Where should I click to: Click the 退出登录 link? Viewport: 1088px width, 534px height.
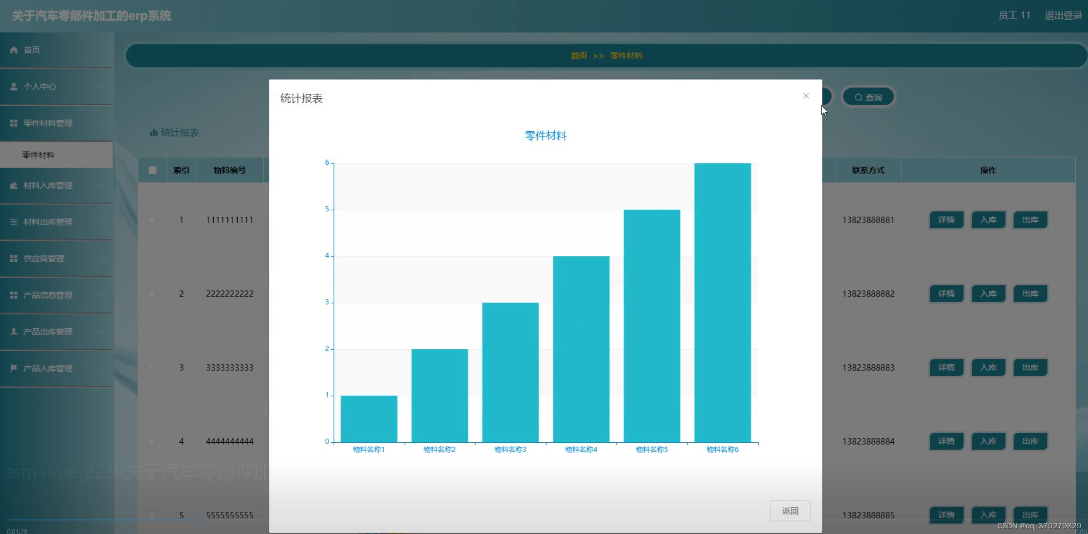point(1063,16)
